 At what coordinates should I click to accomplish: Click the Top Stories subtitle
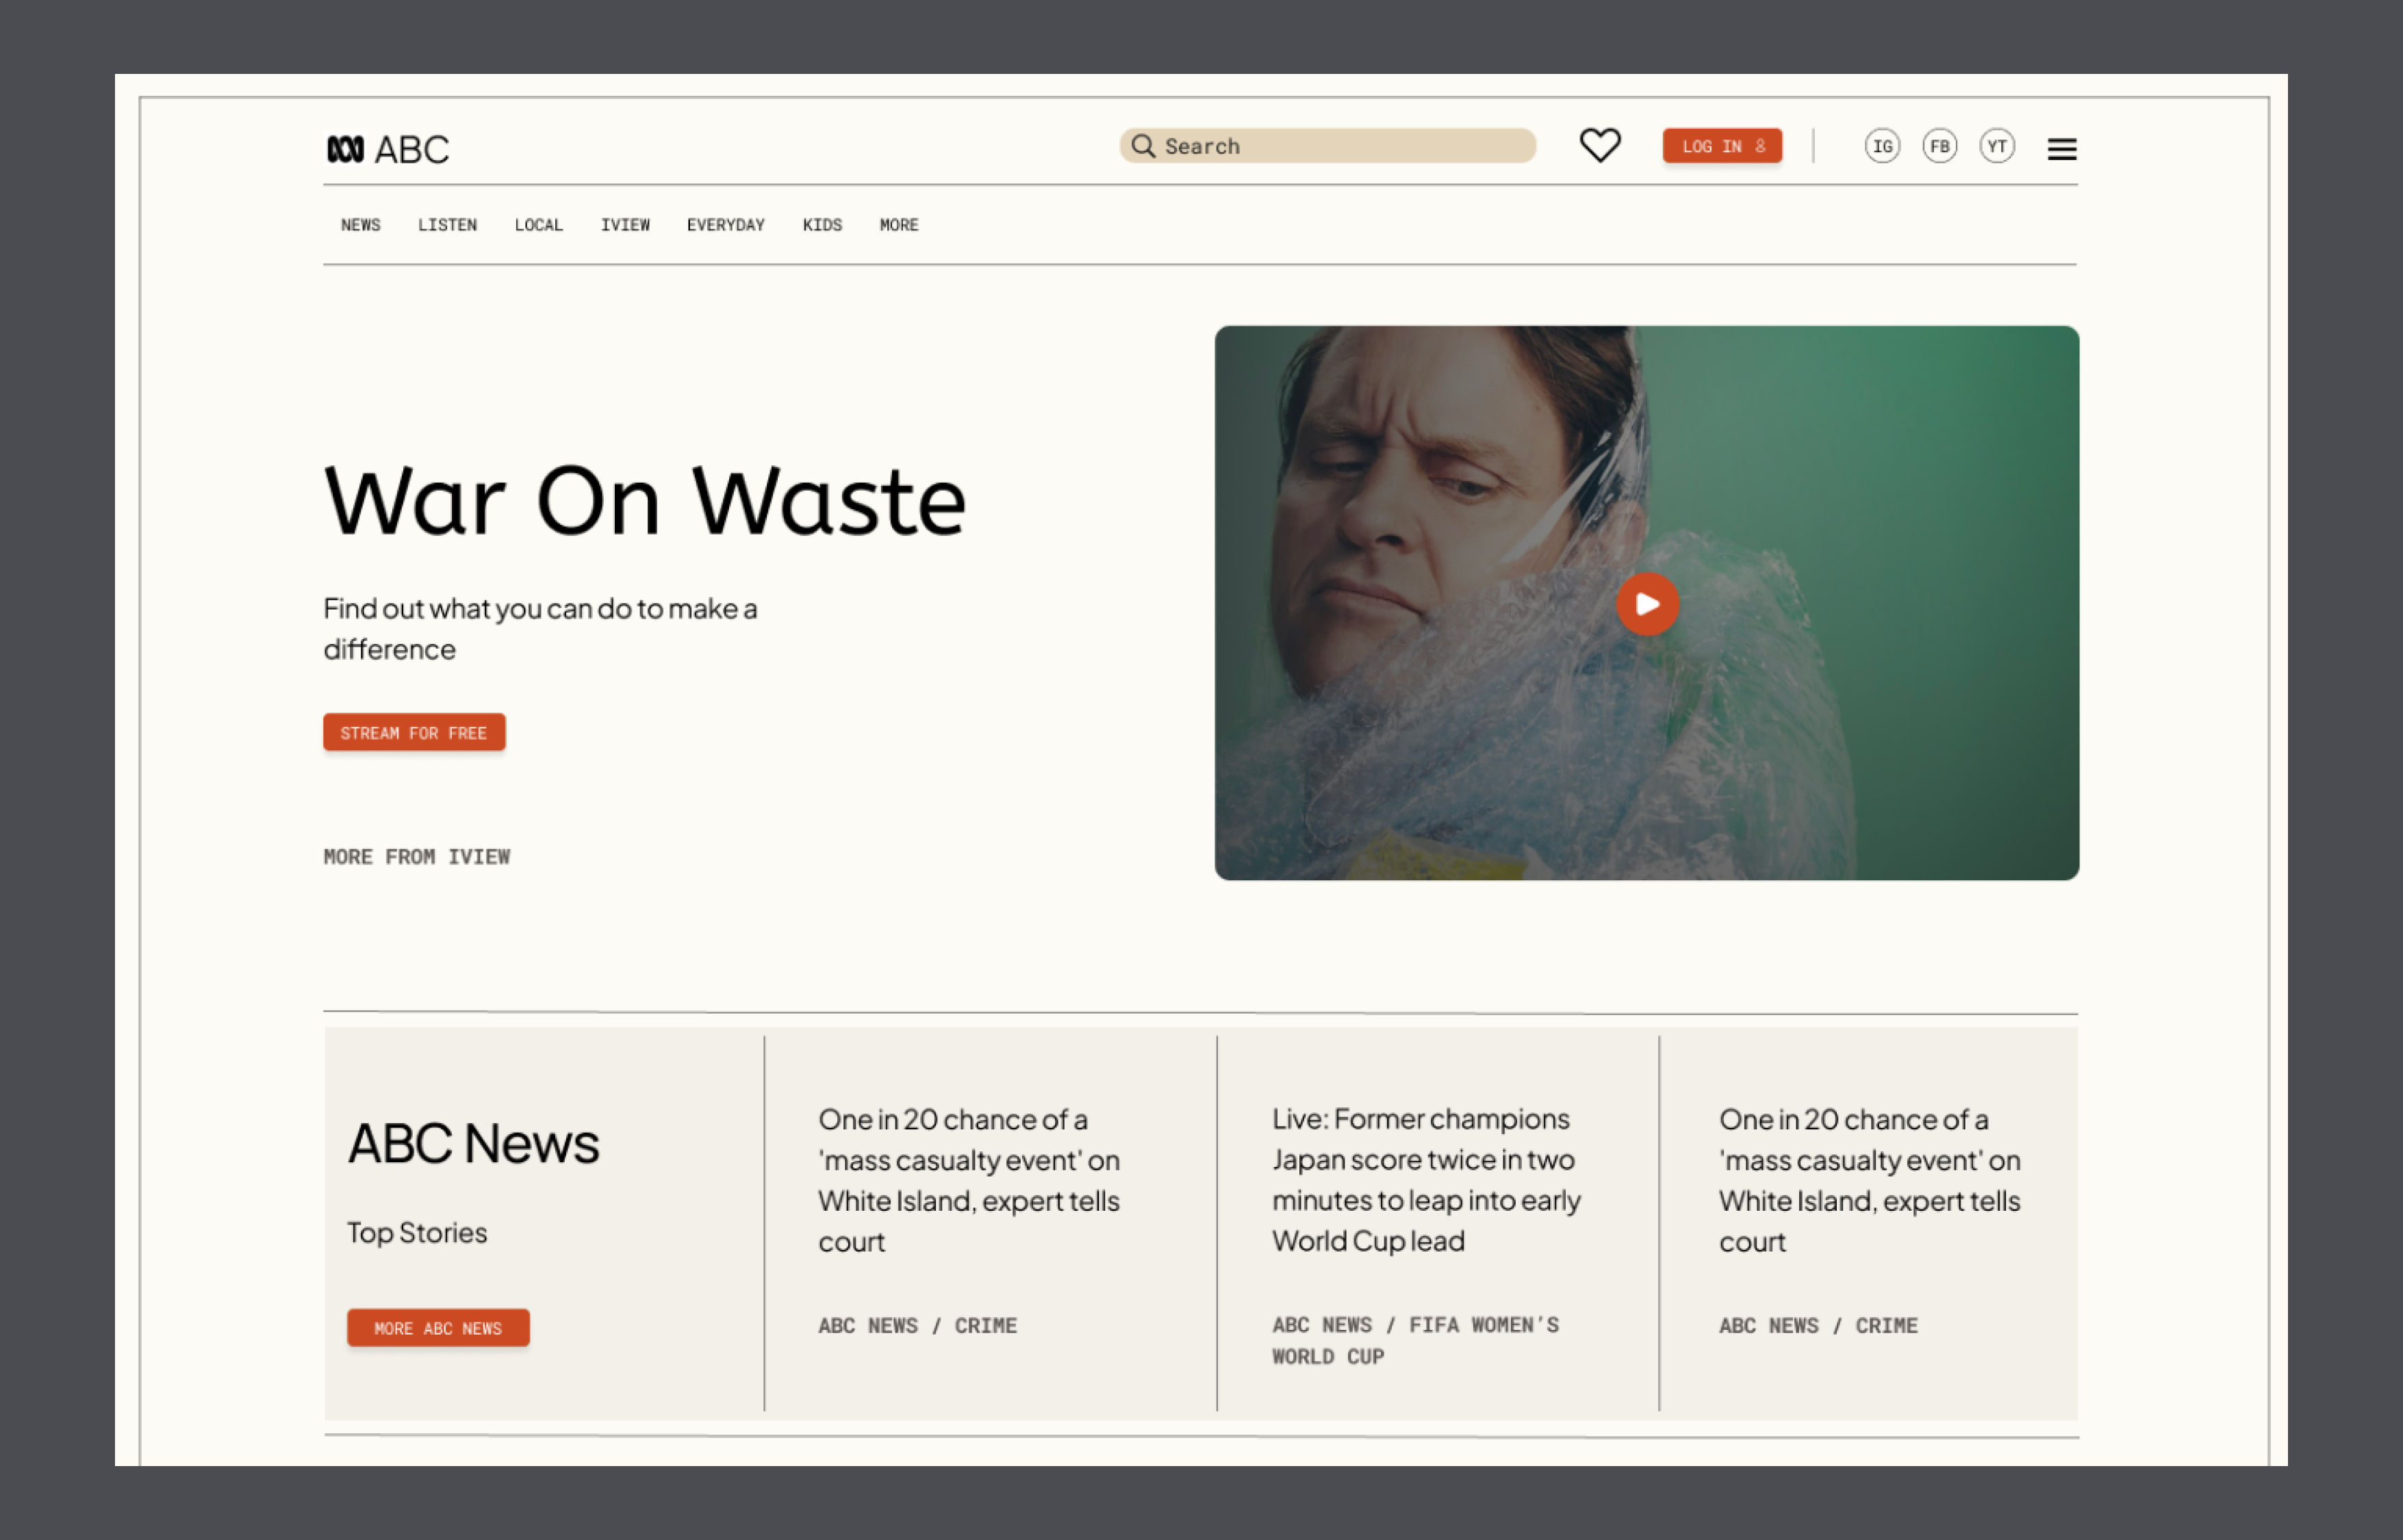point(417,1233)
